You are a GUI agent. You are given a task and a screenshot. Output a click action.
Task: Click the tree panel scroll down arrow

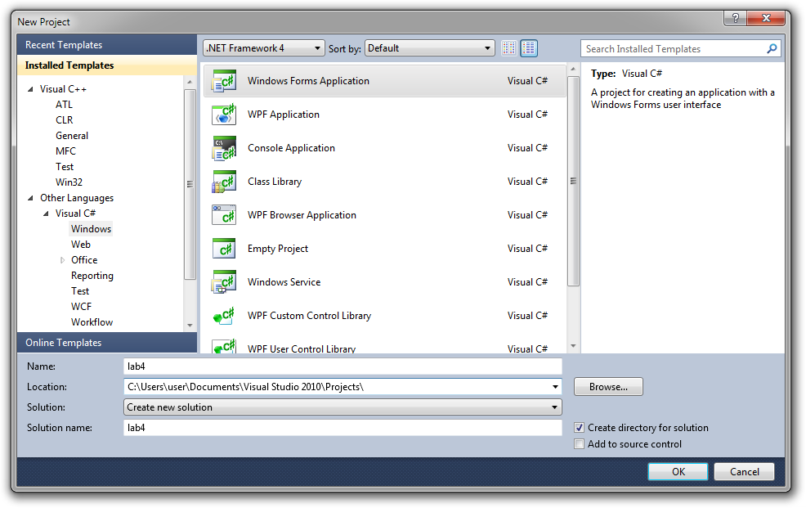(190, 326)
